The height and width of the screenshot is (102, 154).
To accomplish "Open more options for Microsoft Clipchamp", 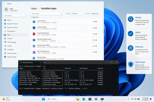I will (99, 52).
